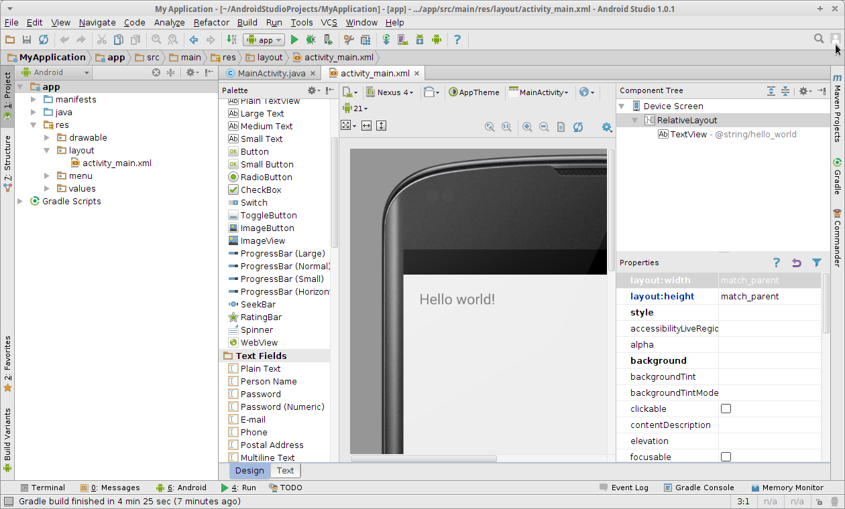
Task: Click the Debug app bug icon
Action: [311, 40]
